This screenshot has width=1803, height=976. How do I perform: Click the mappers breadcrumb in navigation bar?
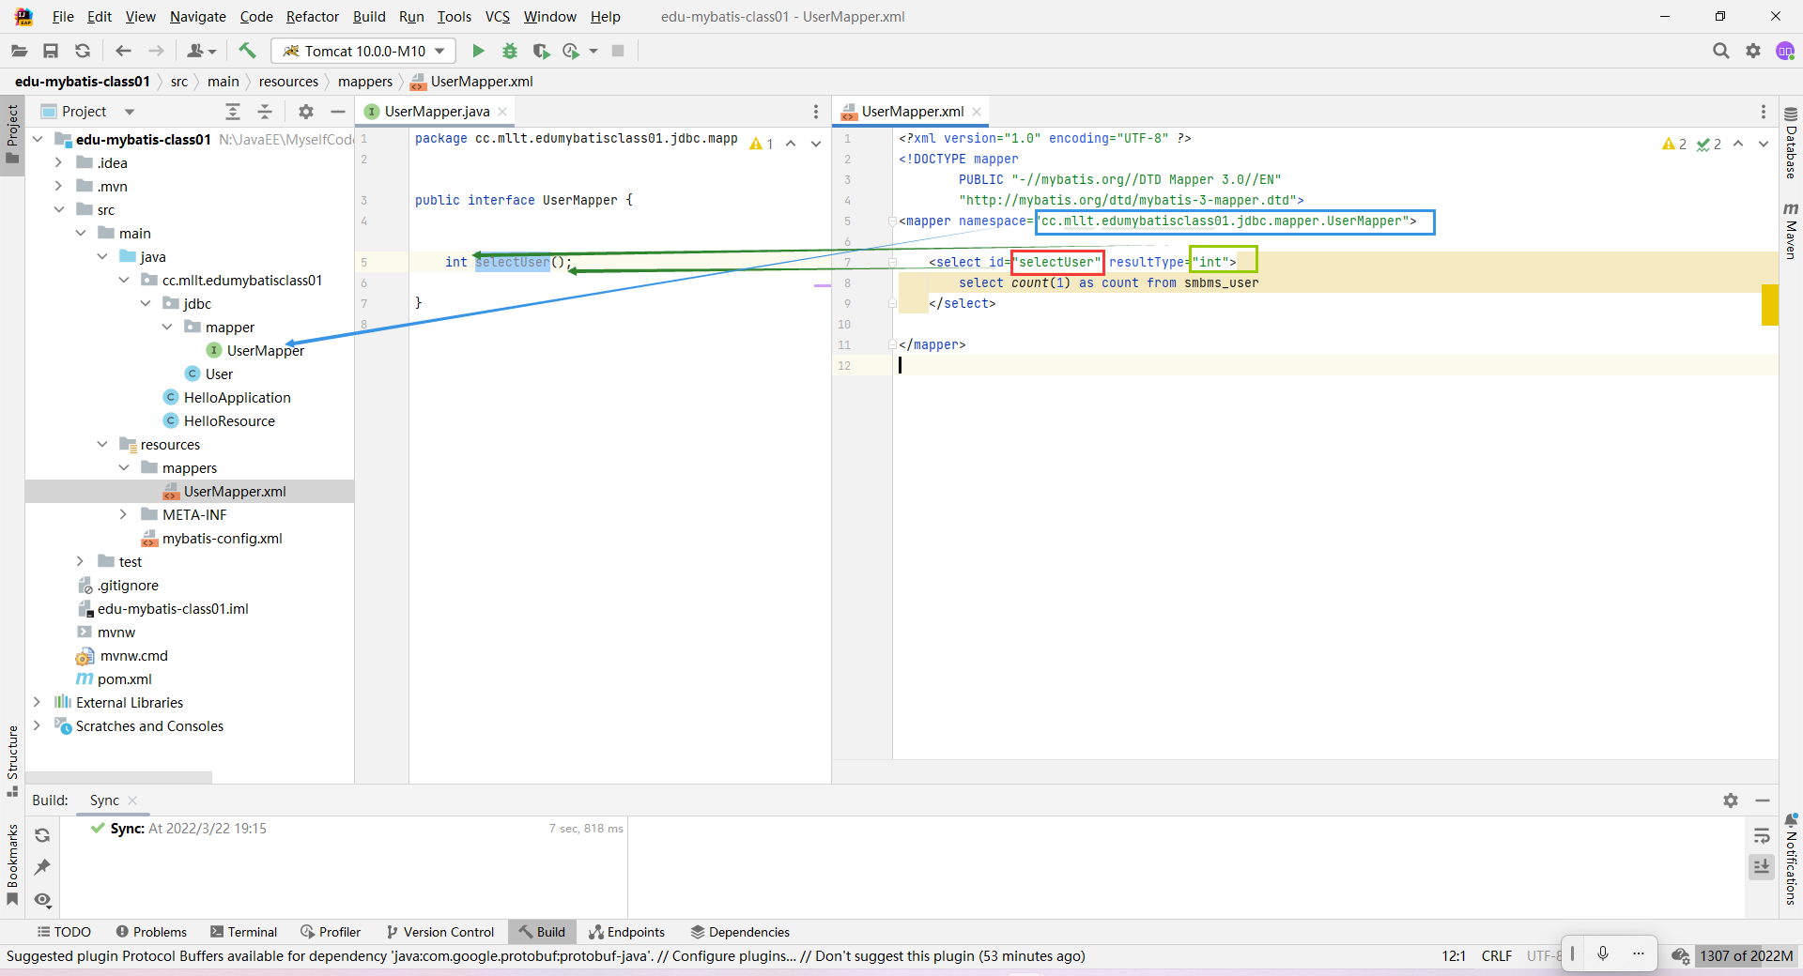(x=364, y=82)
